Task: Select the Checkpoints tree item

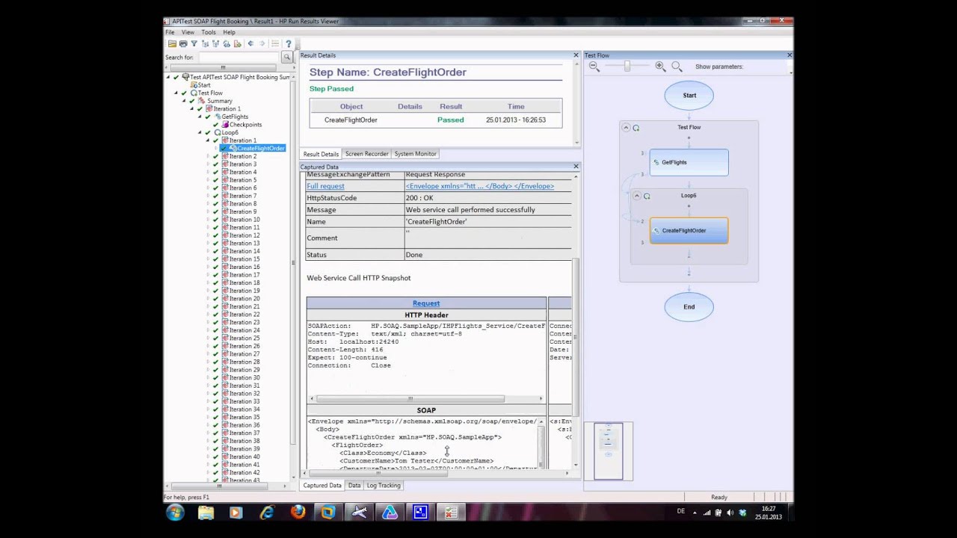Action: point(245,125)
